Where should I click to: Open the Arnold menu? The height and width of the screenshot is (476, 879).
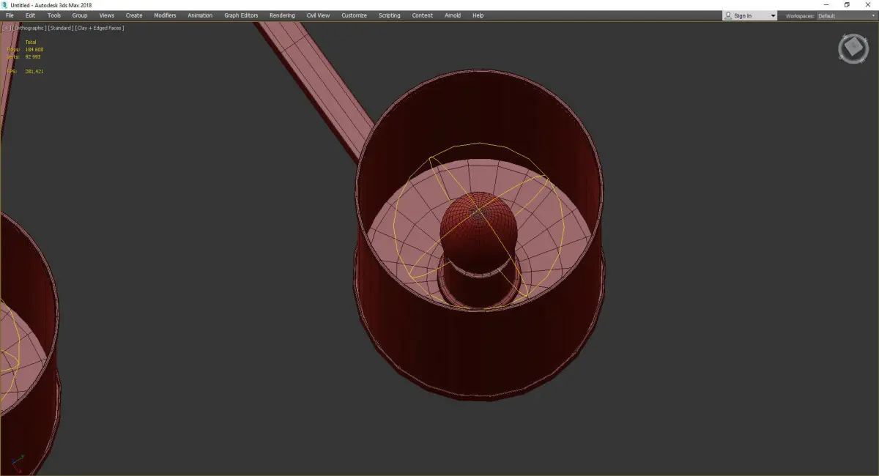(x=453, y=15)
